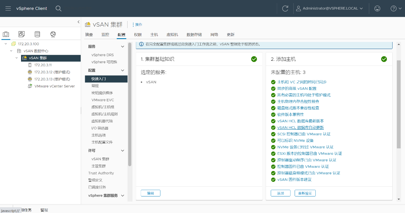Switch to Hosts and Clusters inventory view
This screenshot has height=213, width=405.
pyautogui.click(x=6, y=34)
